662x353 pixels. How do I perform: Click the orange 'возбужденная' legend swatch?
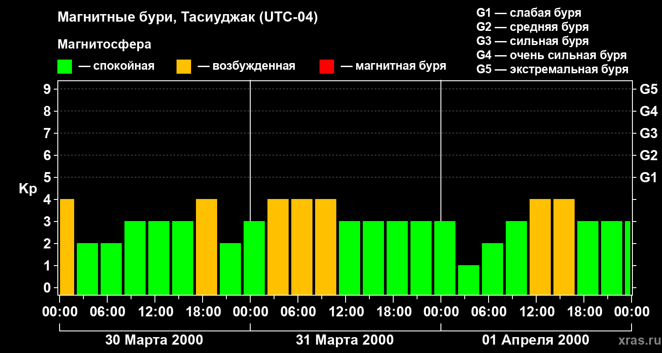[184, 67]
